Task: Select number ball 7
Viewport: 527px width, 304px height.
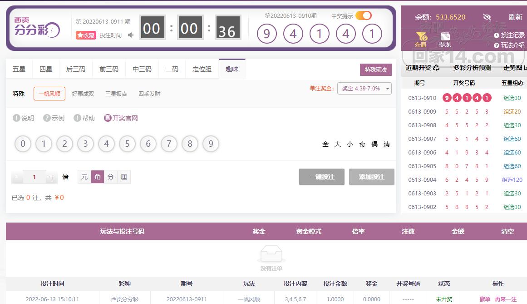Action: [169, 144]
